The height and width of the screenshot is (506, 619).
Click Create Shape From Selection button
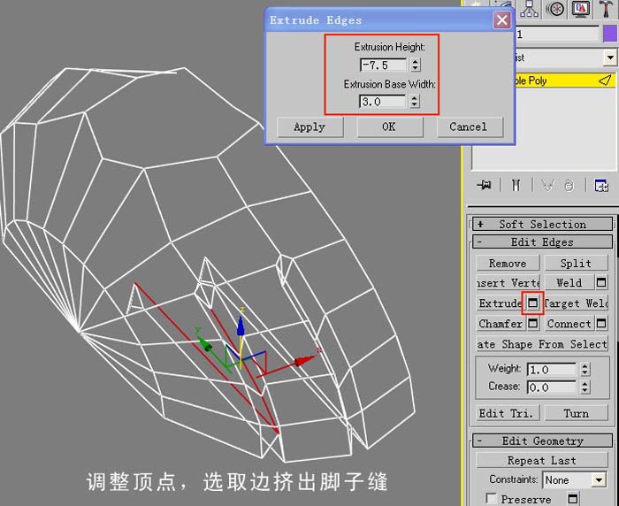(x=542, y=344)
